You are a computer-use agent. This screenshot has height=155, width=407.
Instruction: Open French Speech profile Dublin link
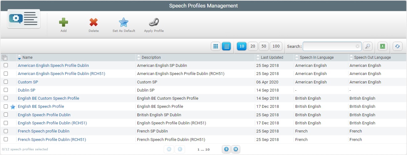click(44, 131)
